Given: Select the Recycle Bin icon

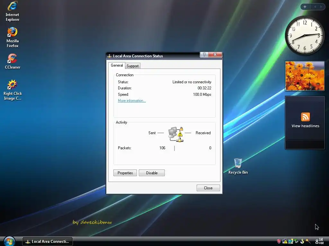Looking at the screenshot, I should [238, 166].
